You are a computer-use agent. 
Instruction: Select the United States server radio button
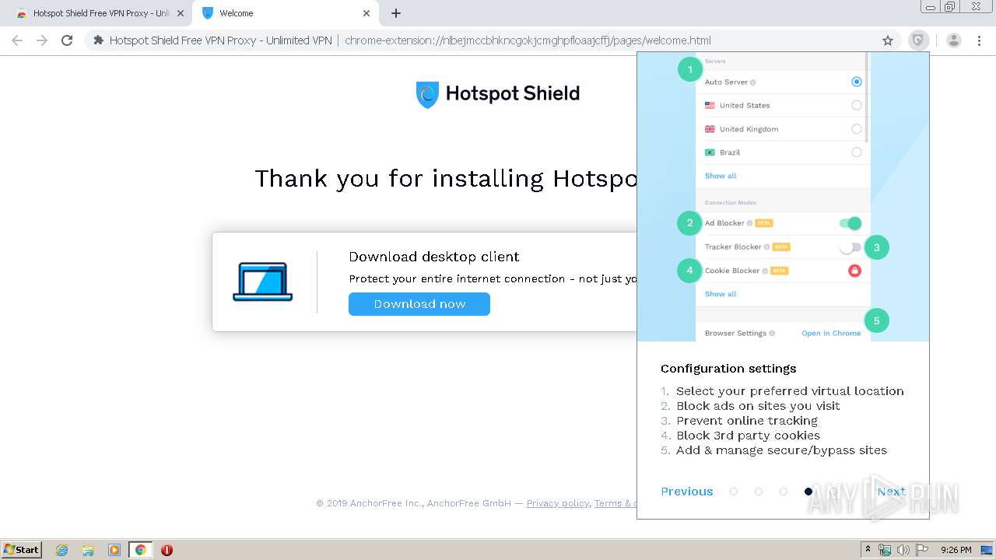[x=856, y=105]
